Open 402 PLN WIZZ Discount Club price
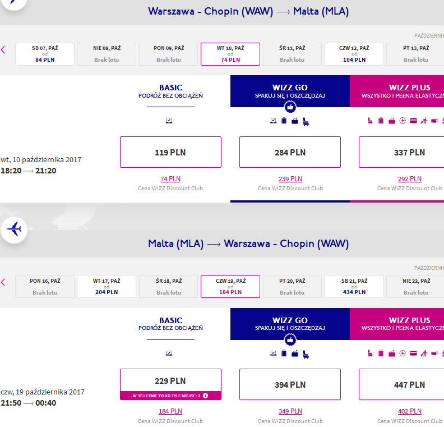This screenshot has height=427, width=444. tap(410, 411)
